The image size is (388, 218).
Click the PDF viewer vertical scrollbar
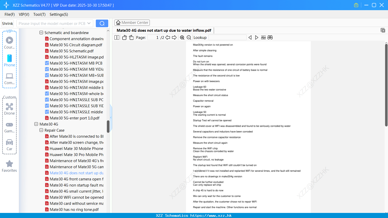click(386, 85)
